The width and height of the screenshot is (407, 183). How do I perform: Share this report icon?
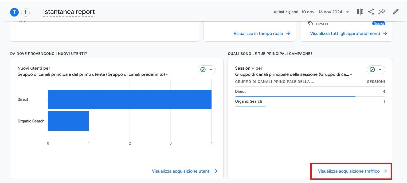click(371, 12)
